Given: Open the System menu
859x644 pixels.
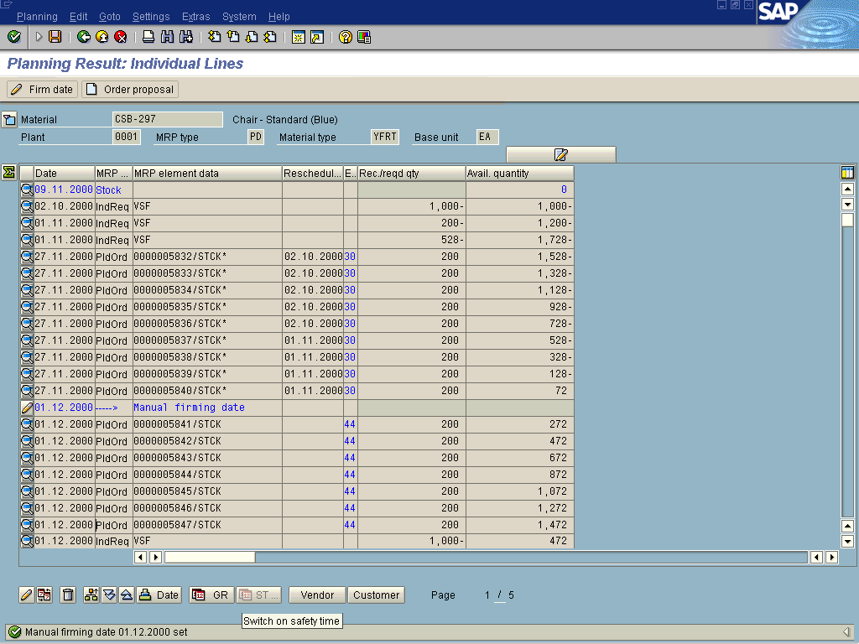Looking at the screenshot, I should [x=239, y=17].
